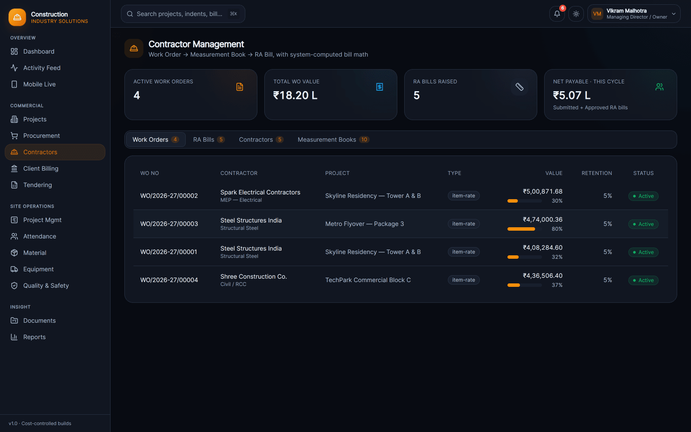Image resolution: width=691 pixels, height=432 pixels.
Task: Open the Project Mgmt icon
Action: point(14,220)
